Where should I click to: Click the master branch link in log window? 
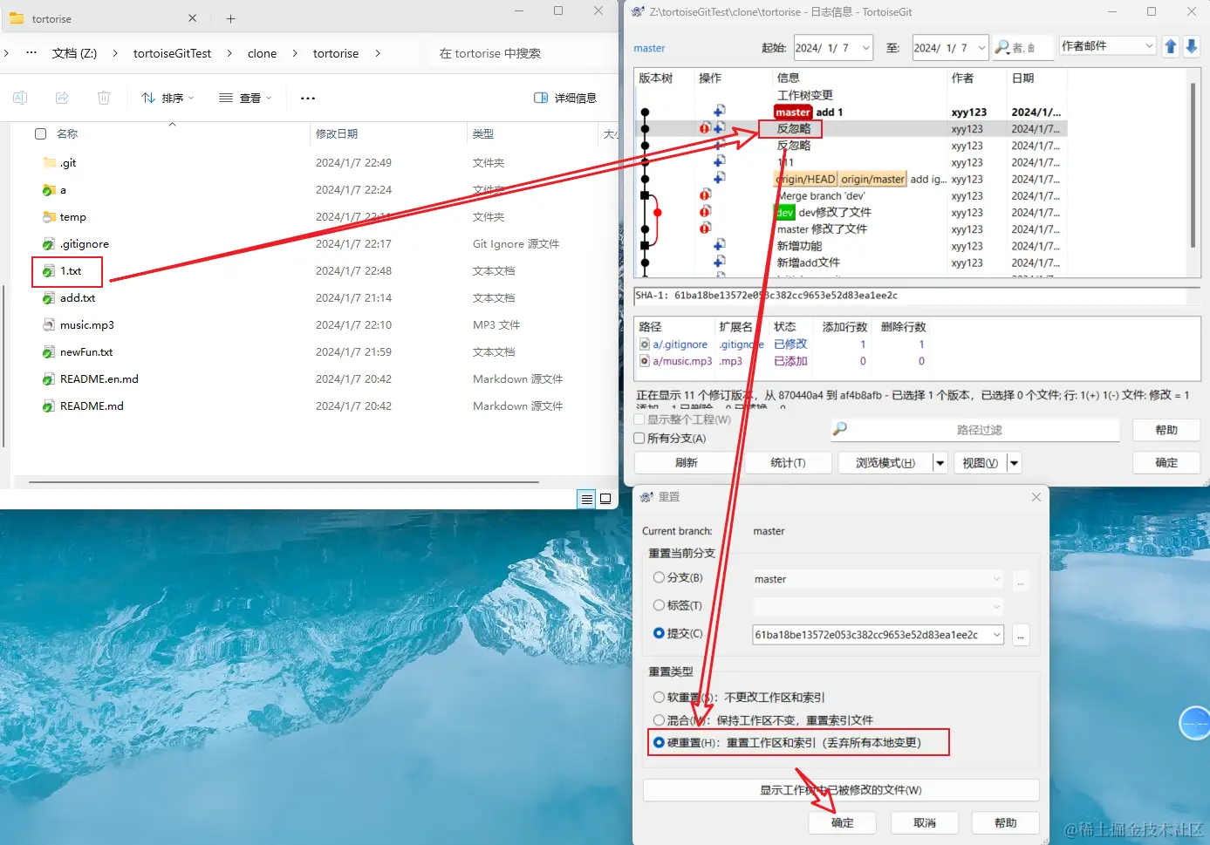point(649,48)
